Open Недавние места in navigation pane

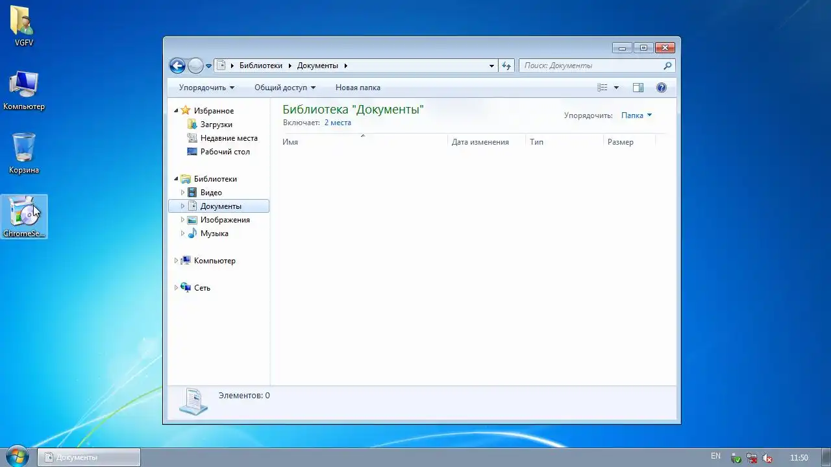click(229, 138)
